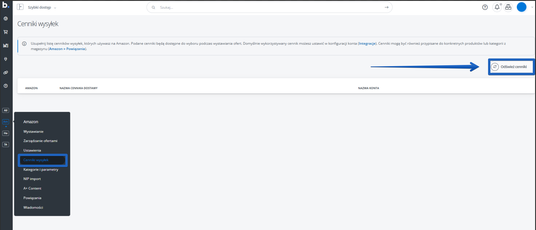
Task: Open A+ Content from the Amazon menu
Action: point(32,189)
